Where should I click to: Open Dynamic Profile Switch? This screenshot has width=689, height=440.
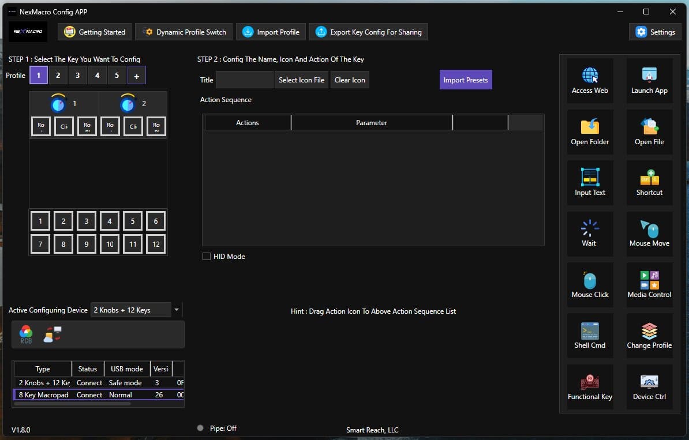[x=184, y=32]
